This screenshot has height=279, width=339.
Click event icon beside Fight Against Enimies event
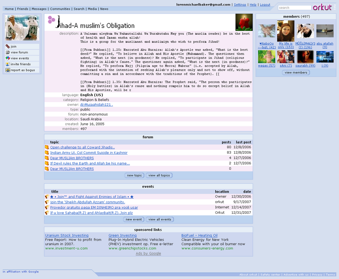(47, 196)
